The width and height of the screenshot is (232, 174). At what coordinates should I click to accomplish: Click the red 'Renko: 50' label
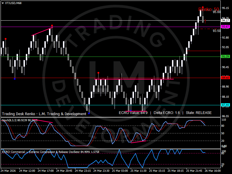click(x=209, y=9)
